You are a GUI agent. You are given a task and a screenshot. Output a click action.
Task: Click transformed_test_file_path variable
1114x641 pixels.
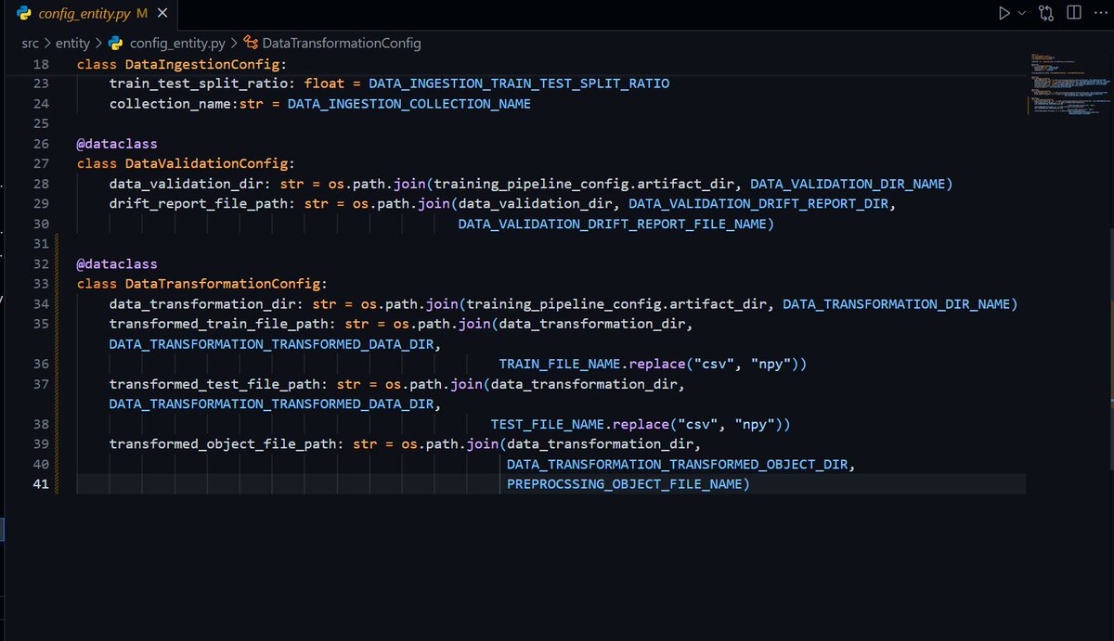tap(214, 384)
